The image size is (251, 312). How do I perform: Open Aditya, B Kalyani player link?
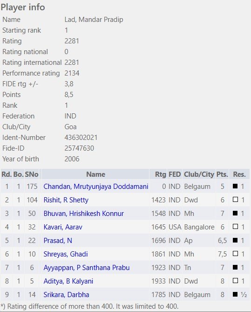[68, 281]
